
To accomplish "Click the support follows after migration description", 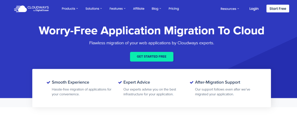I will coord(222,92).
